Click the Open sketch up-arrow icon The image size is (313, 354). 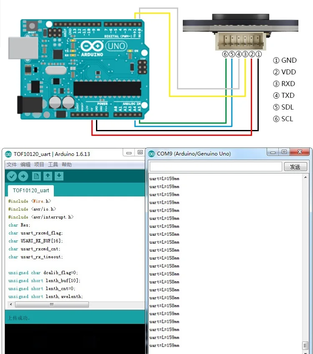click(48, 176)
